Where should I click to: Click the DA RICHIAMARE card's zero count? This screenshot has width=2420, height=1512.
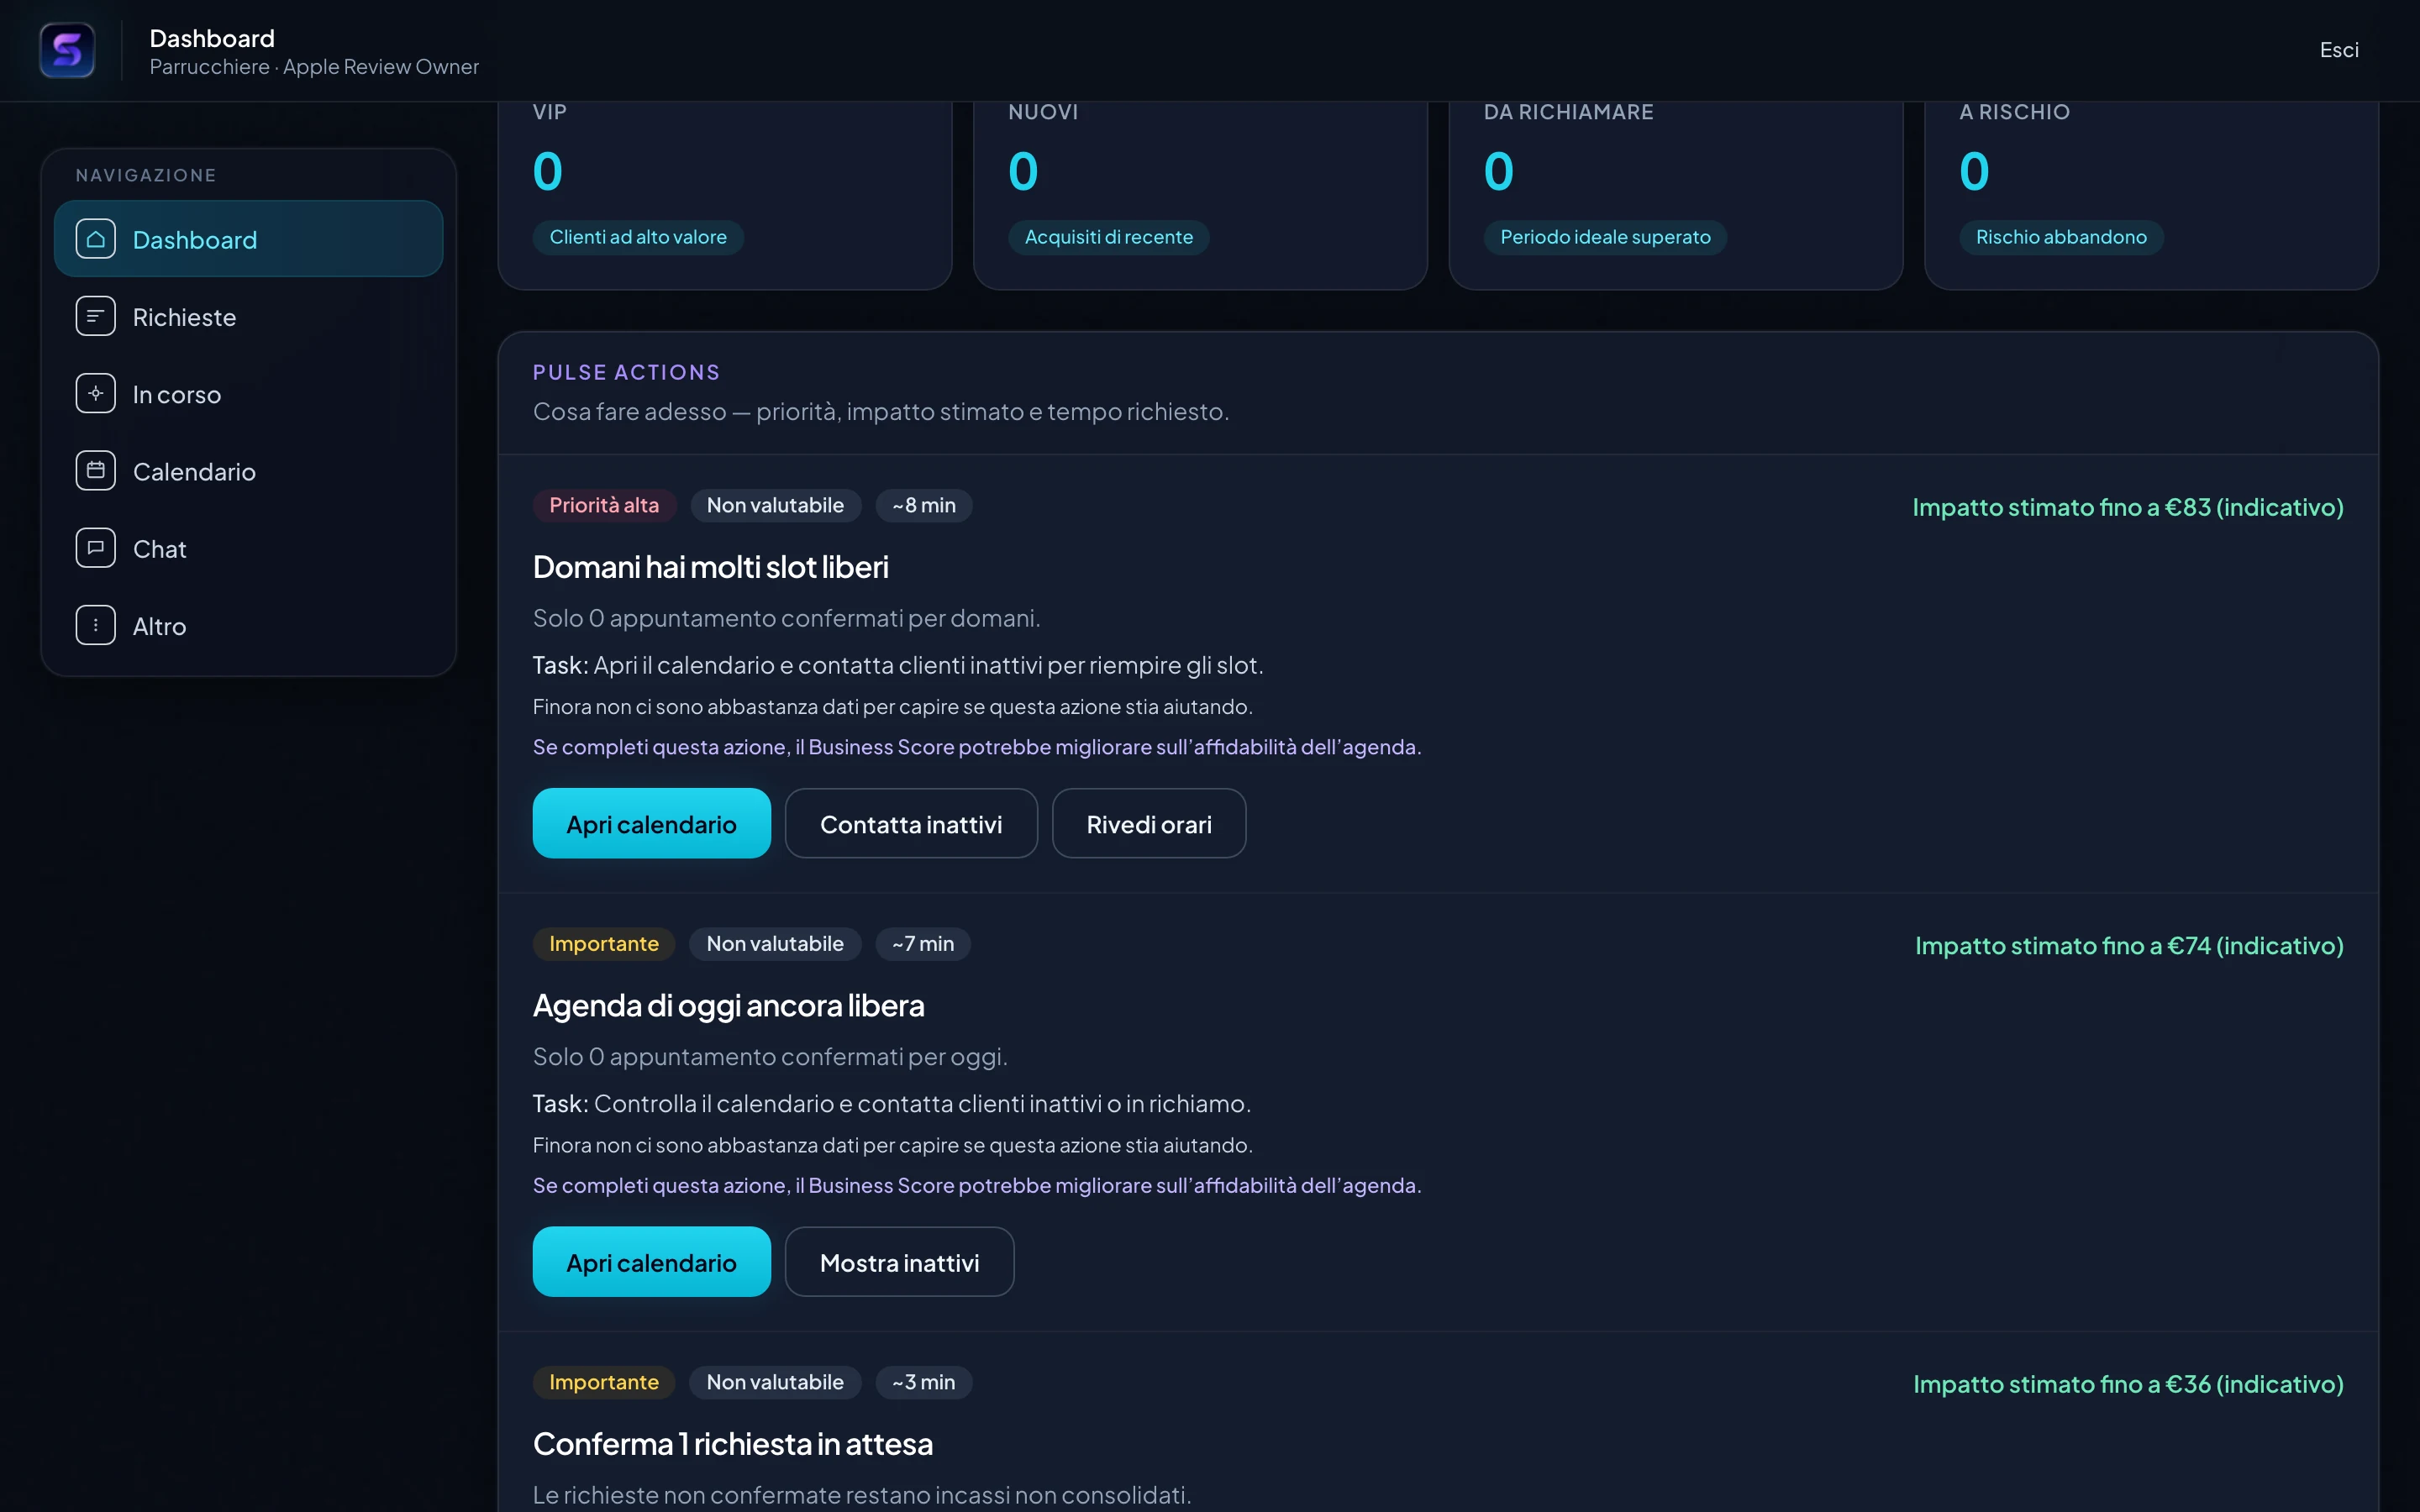[1499, 171]
